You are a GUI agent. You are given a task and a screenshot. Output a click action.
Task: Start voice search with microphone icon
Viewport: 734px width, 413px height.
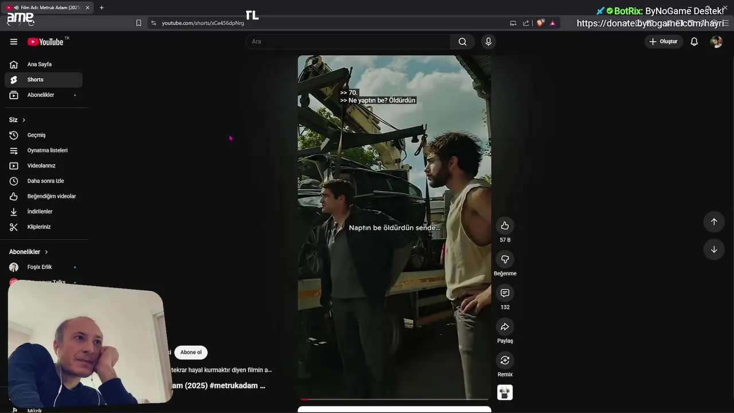(x=489, y=41)
